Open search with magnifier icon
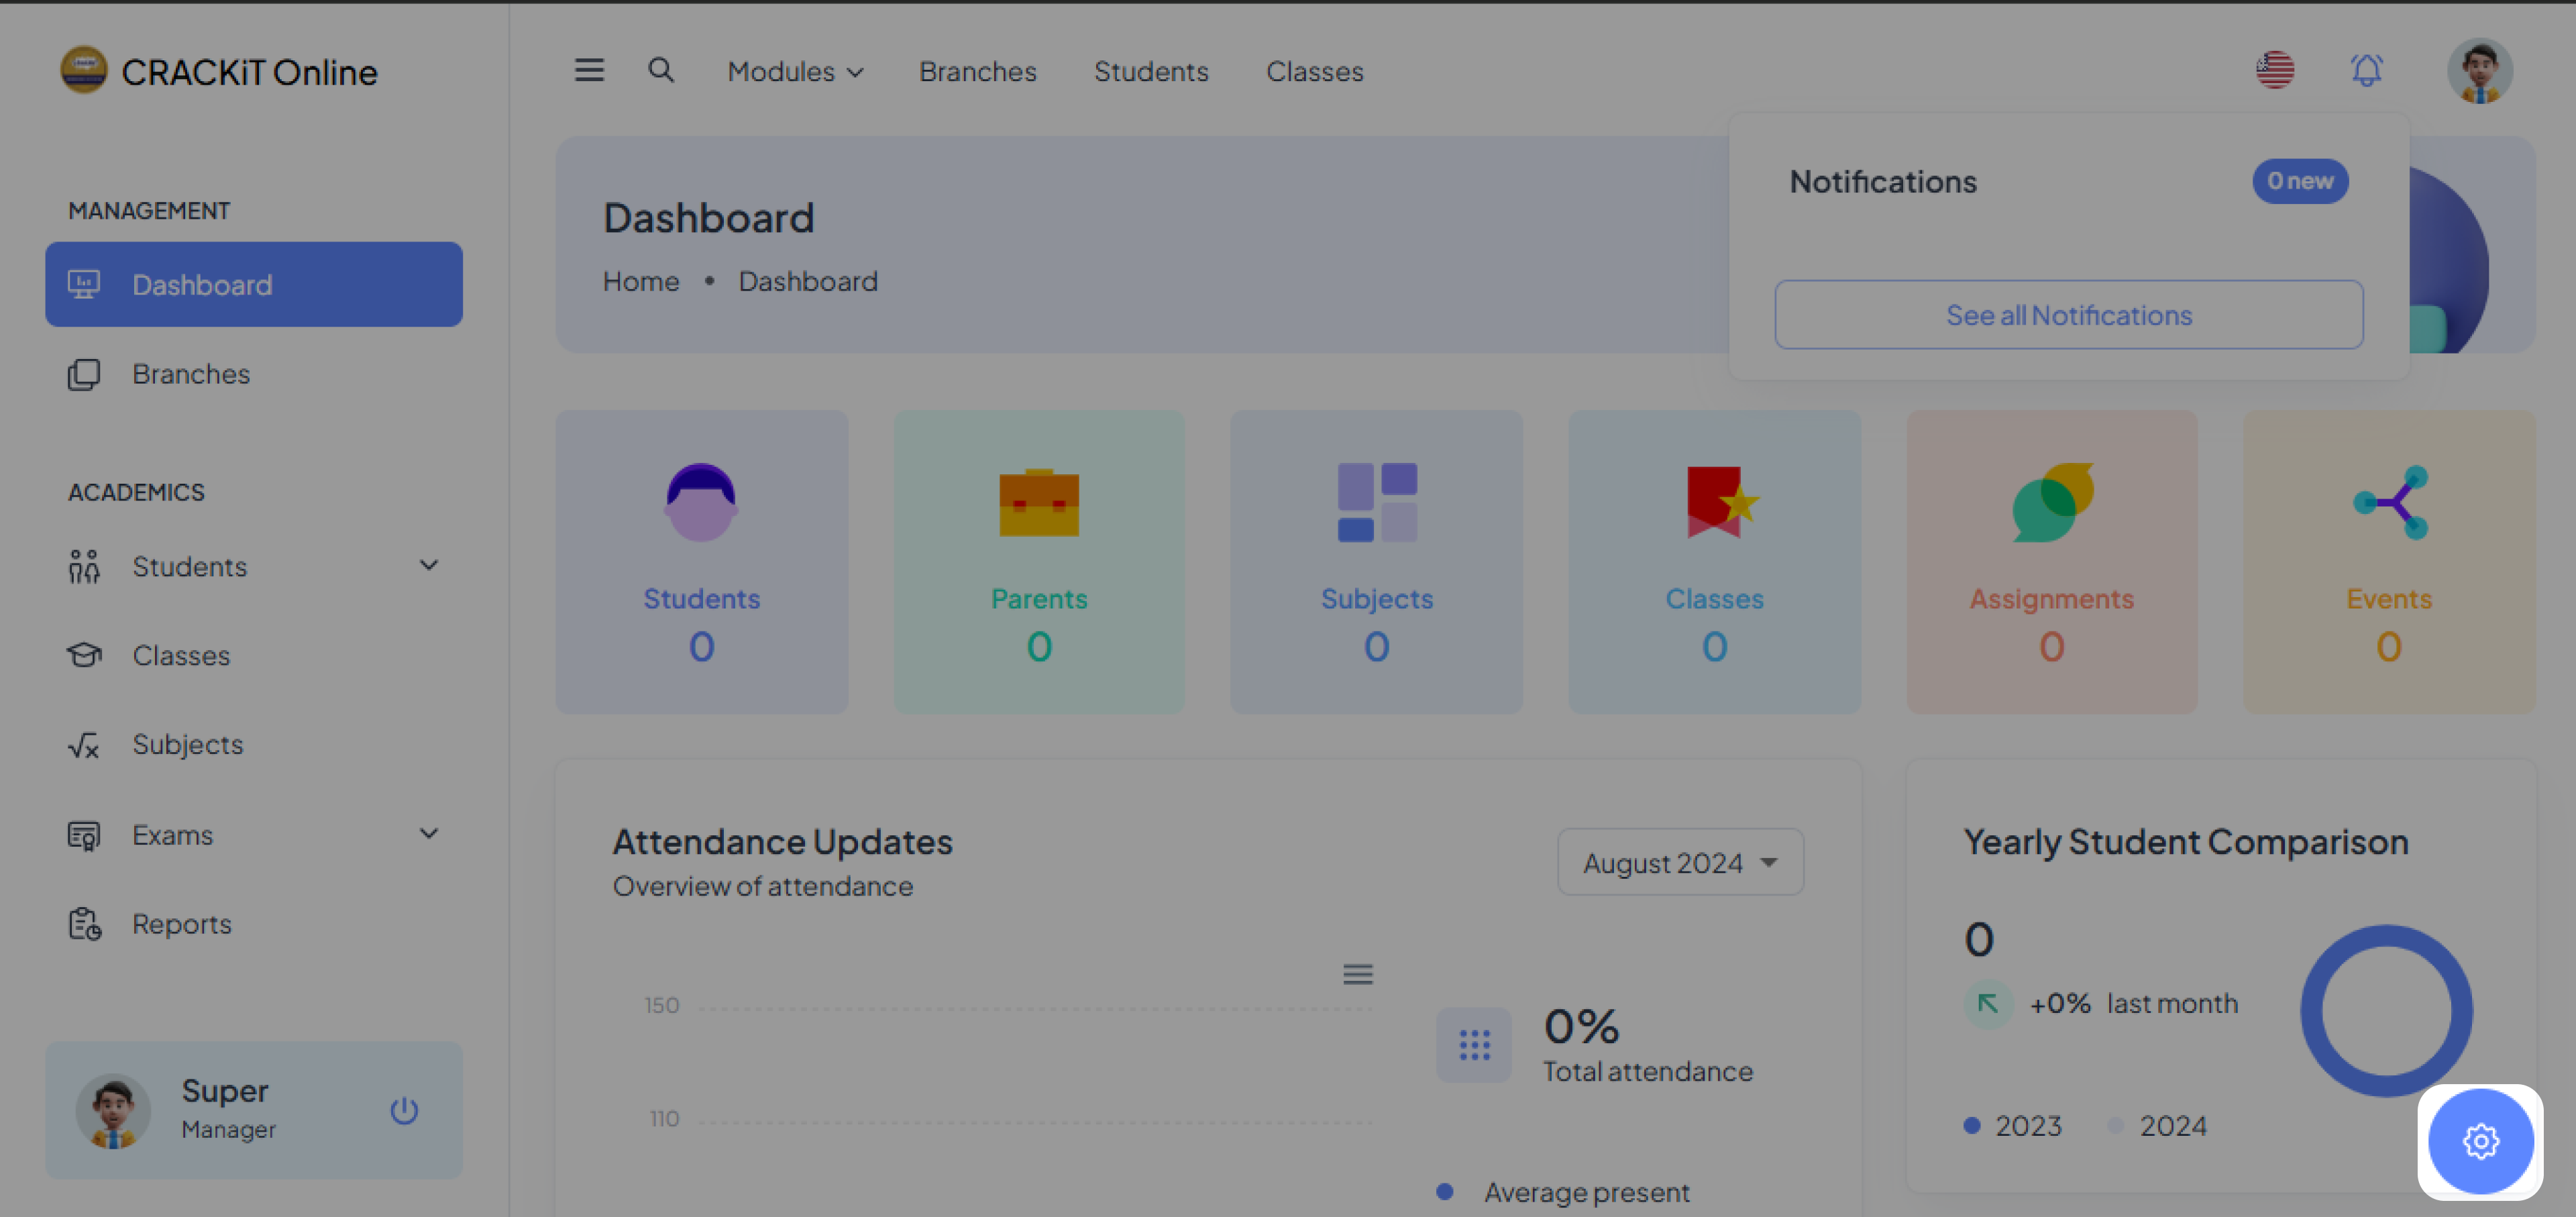2576x1217 pixels. (660, 70)
